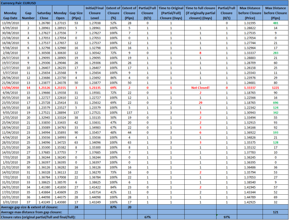Click the date cell 11/04/2010

[10, 133]
